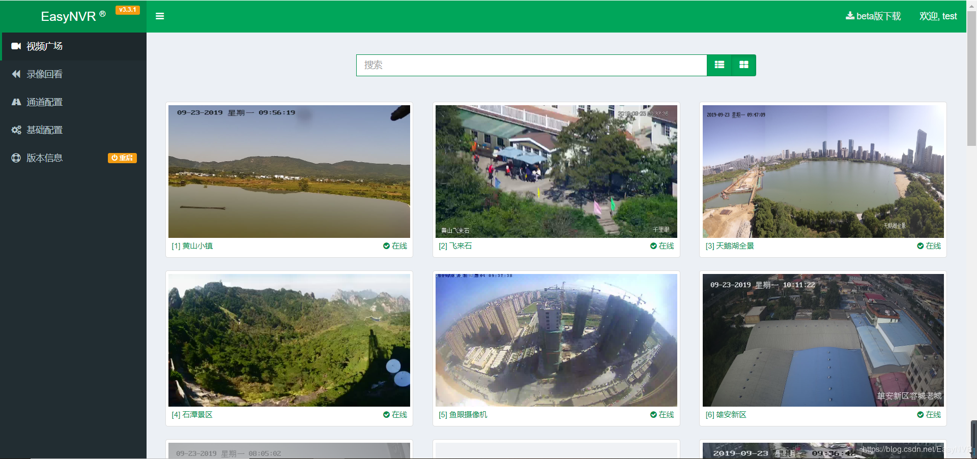Image resolution: width=977 pixels, height=459 pixels.
Task: Click online check icon for 石潭景区
Action: pos(386,415)
